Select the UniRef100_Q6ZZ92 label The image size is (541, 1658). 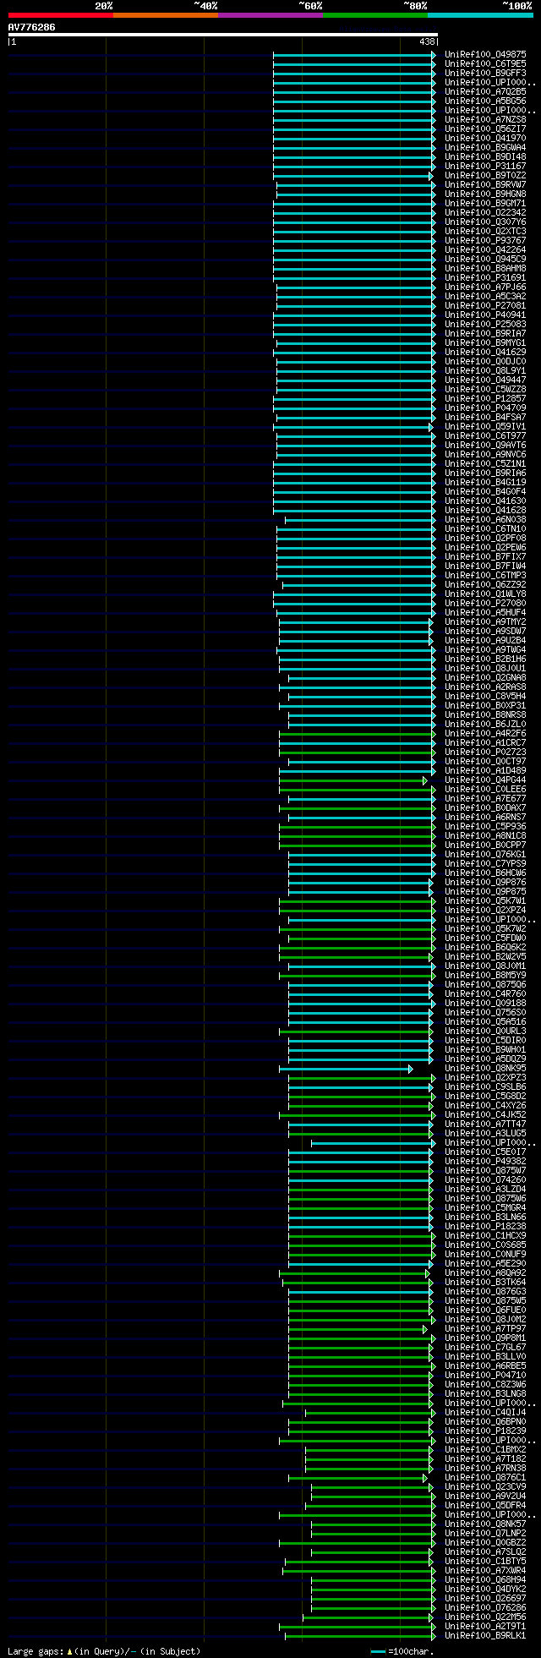coord(486,585)
